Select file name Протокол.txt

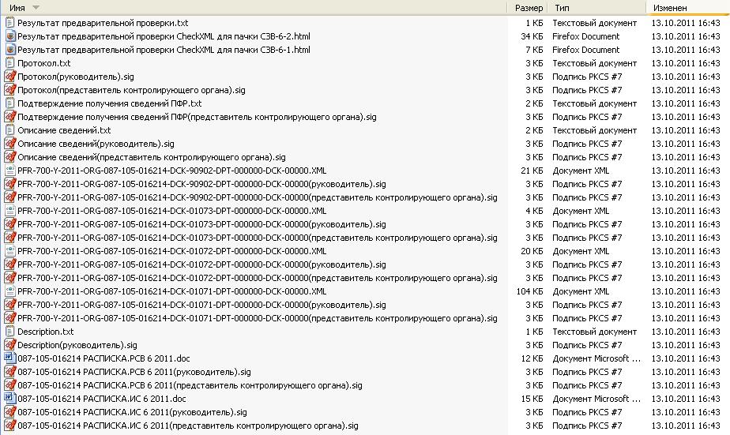[x=43, y=63]
